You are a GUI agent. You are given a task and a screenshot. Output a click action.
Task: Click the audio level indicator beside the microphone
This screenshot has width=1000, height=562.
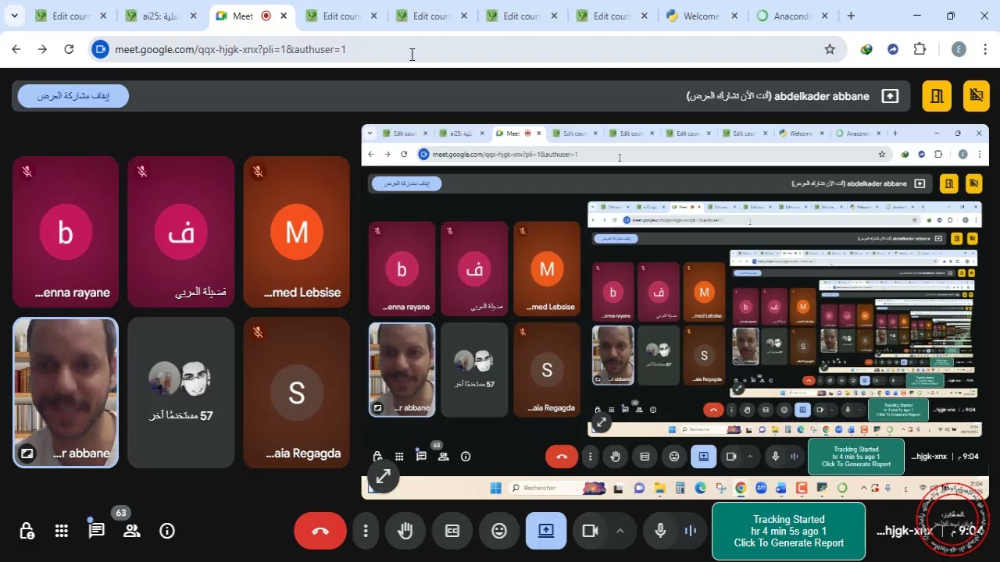tap(690, 531)
